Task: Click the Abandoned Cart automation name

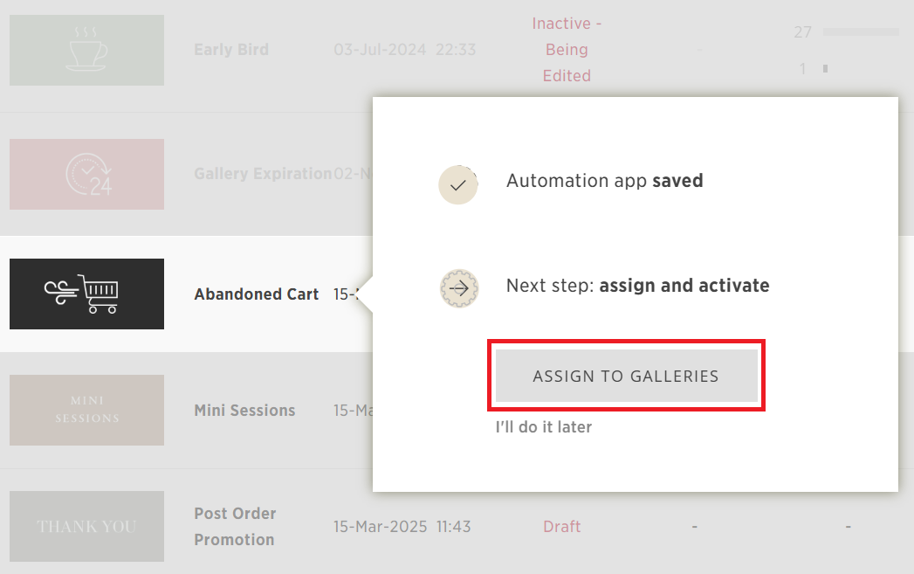Action: point(257,294)
